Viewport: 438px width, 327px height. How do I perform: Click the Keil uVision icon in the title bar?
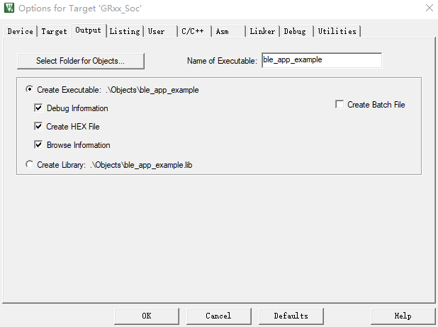(x=9, y=8)
